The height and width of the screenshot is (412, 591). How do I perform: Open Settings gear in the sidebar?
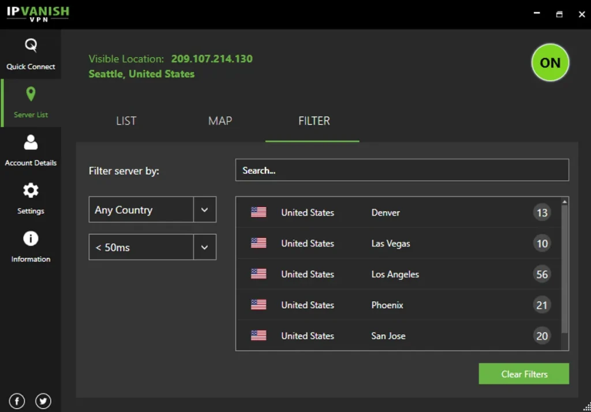pyautogui.click(x=31, y=190)
